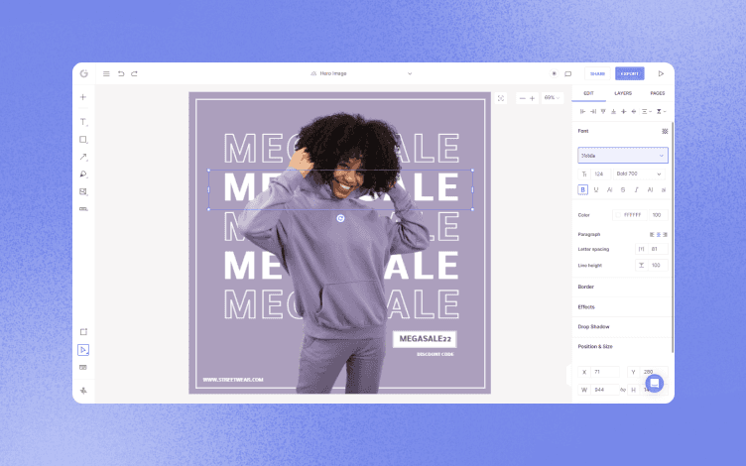Click the Position & Size heading
The width and height of the screenshot is (746, 466).
pos(595,347)
